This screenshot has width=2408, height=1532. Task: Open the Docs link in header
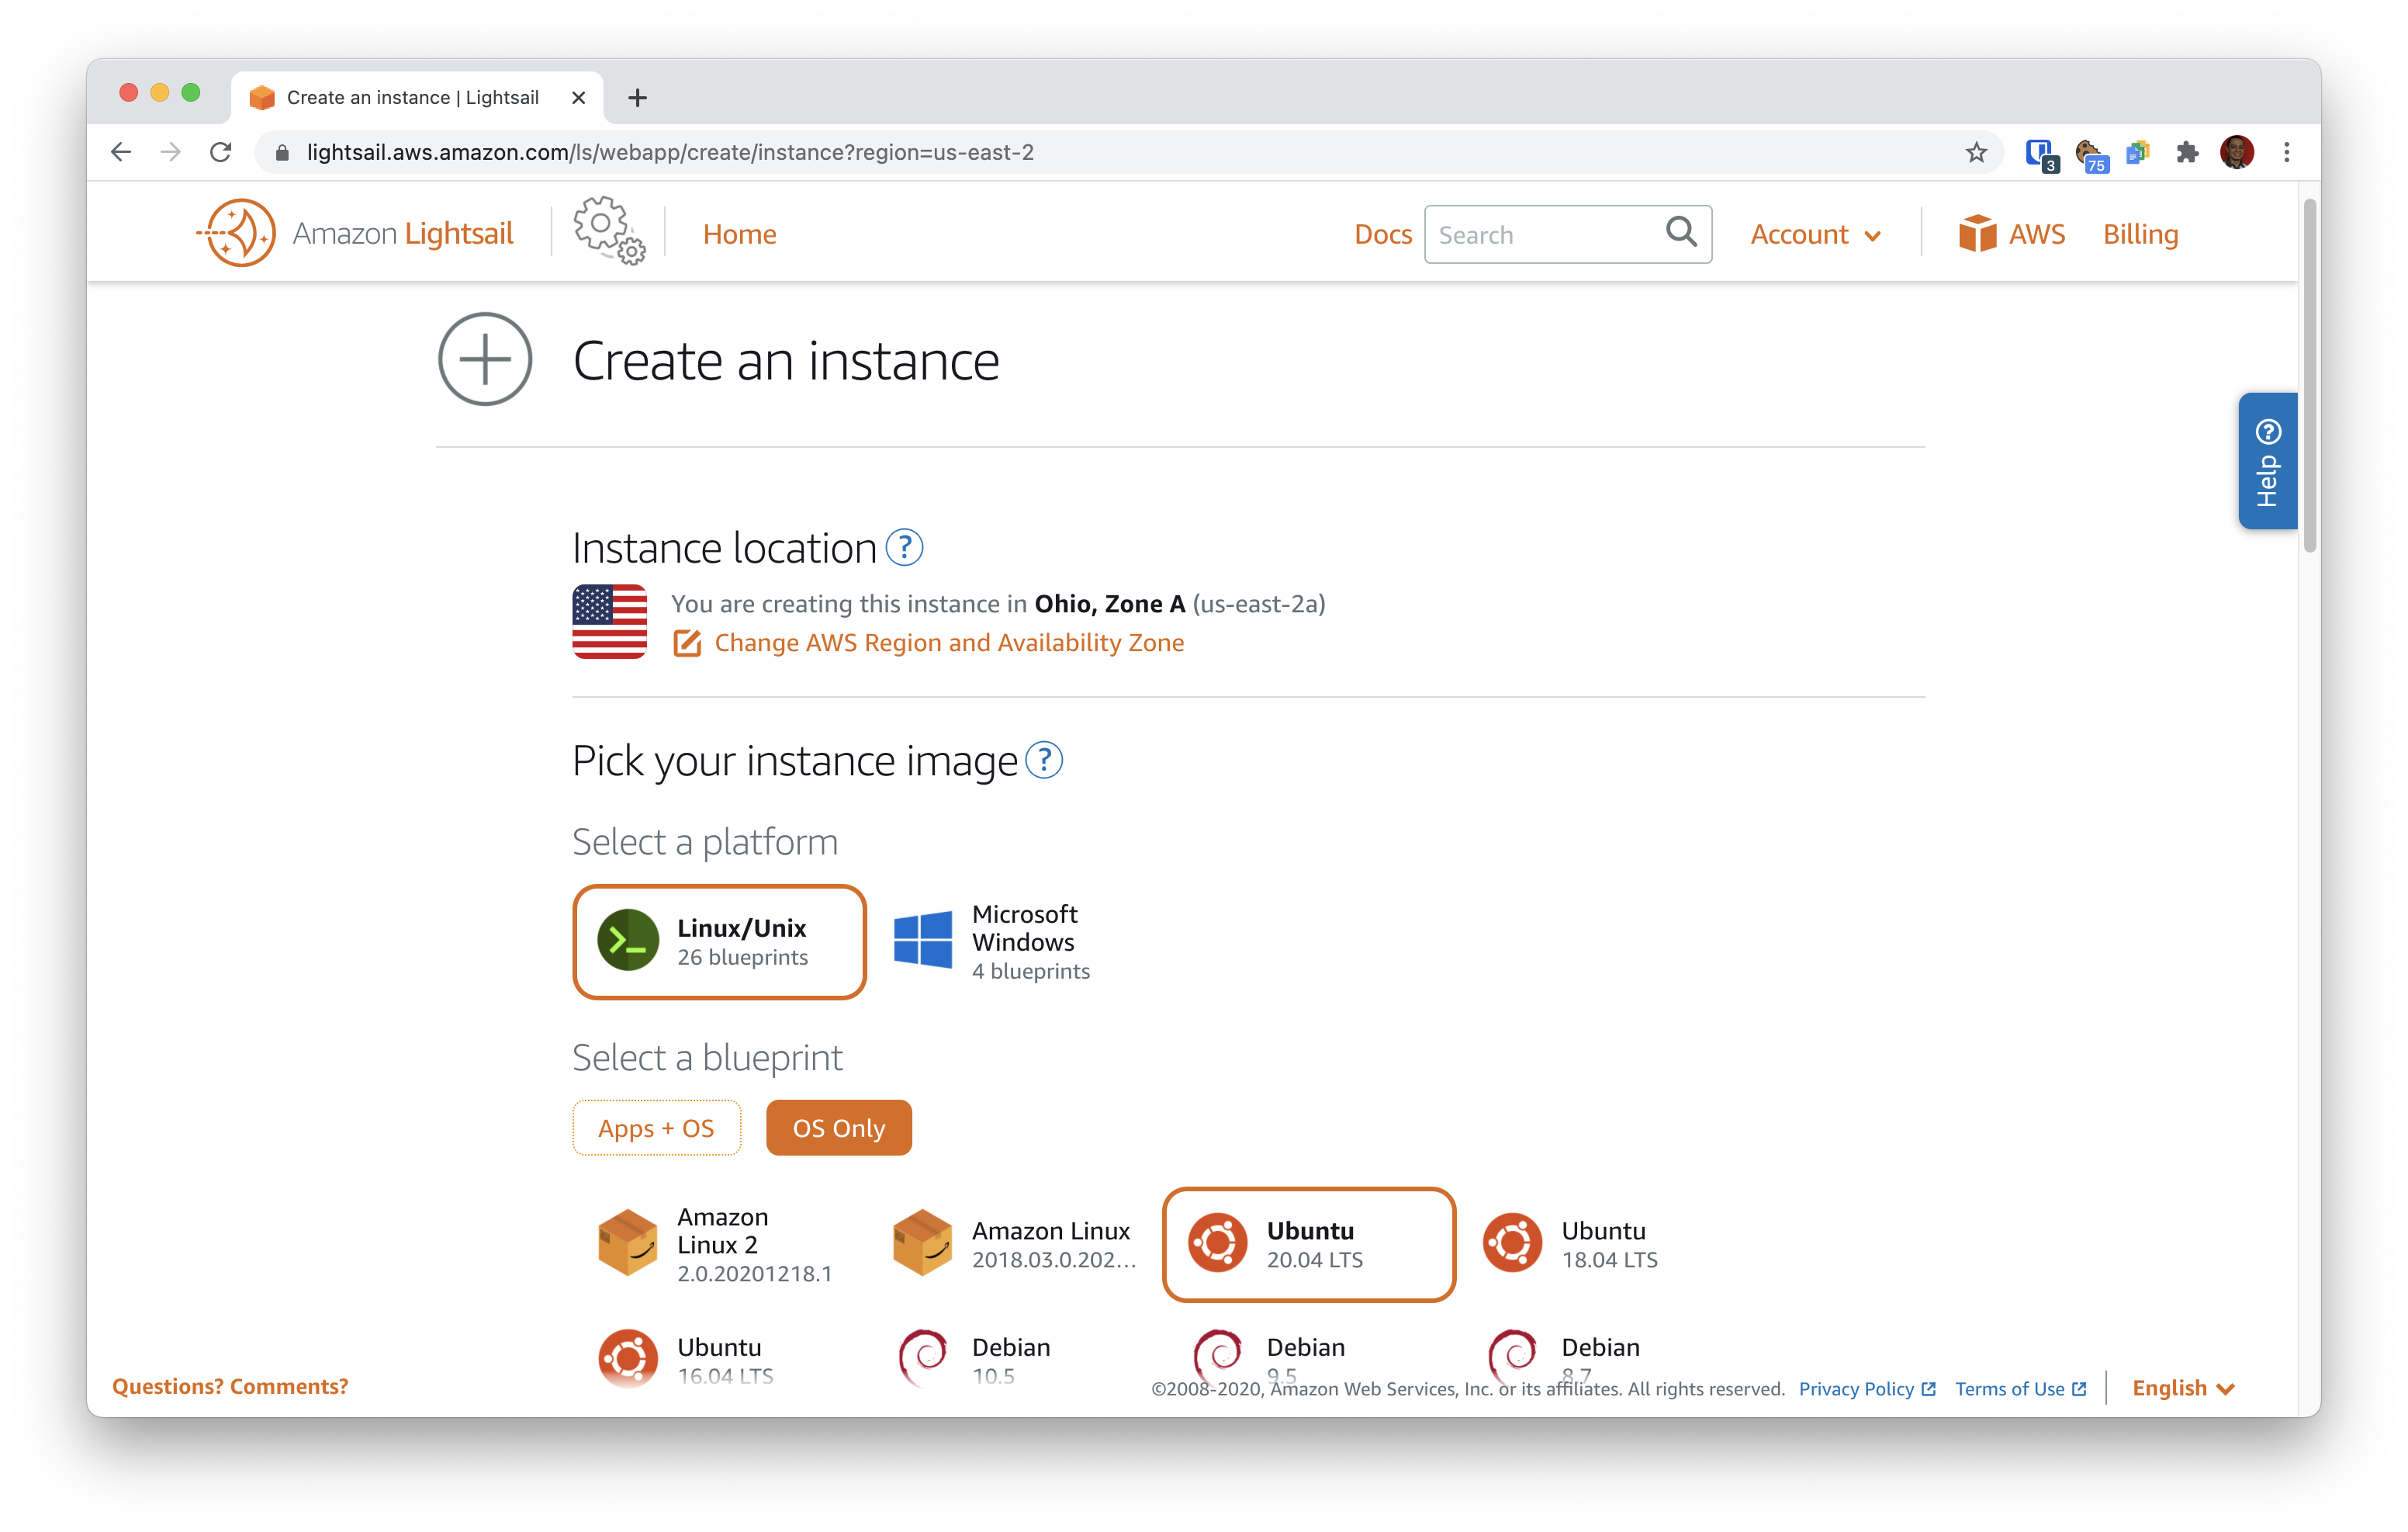point(1383,234)
